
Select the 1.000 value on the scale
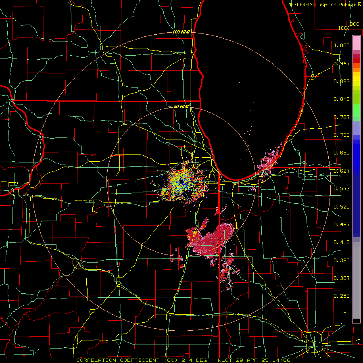342,45
